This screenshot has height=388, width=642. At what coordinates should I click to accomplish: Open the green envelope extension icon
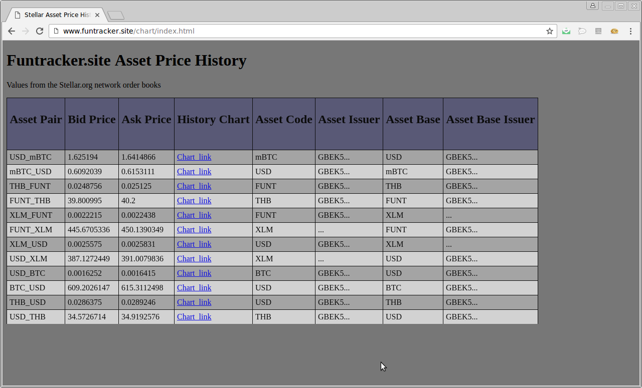[x=566, y=31]
